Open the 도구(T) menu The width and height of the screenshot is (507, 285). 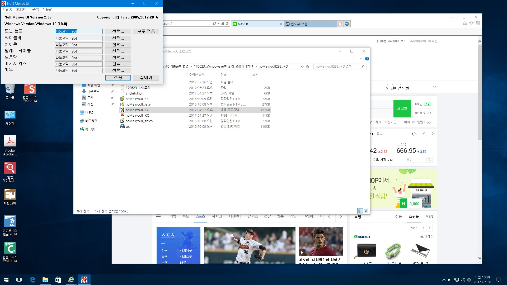tap(34, 9)
